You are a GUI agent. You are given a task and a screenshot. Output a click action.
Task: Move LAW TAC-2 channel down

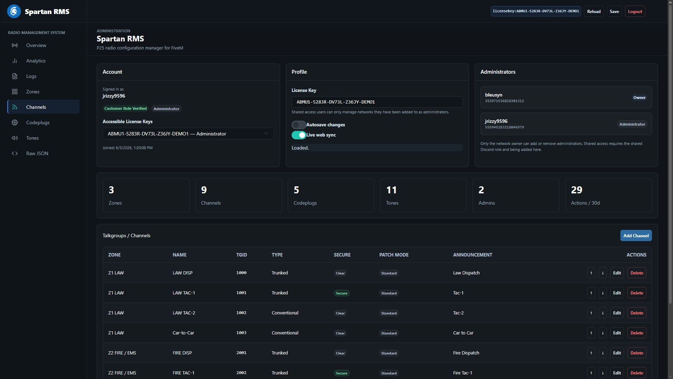pyautogui.click(x=603, y=313)
